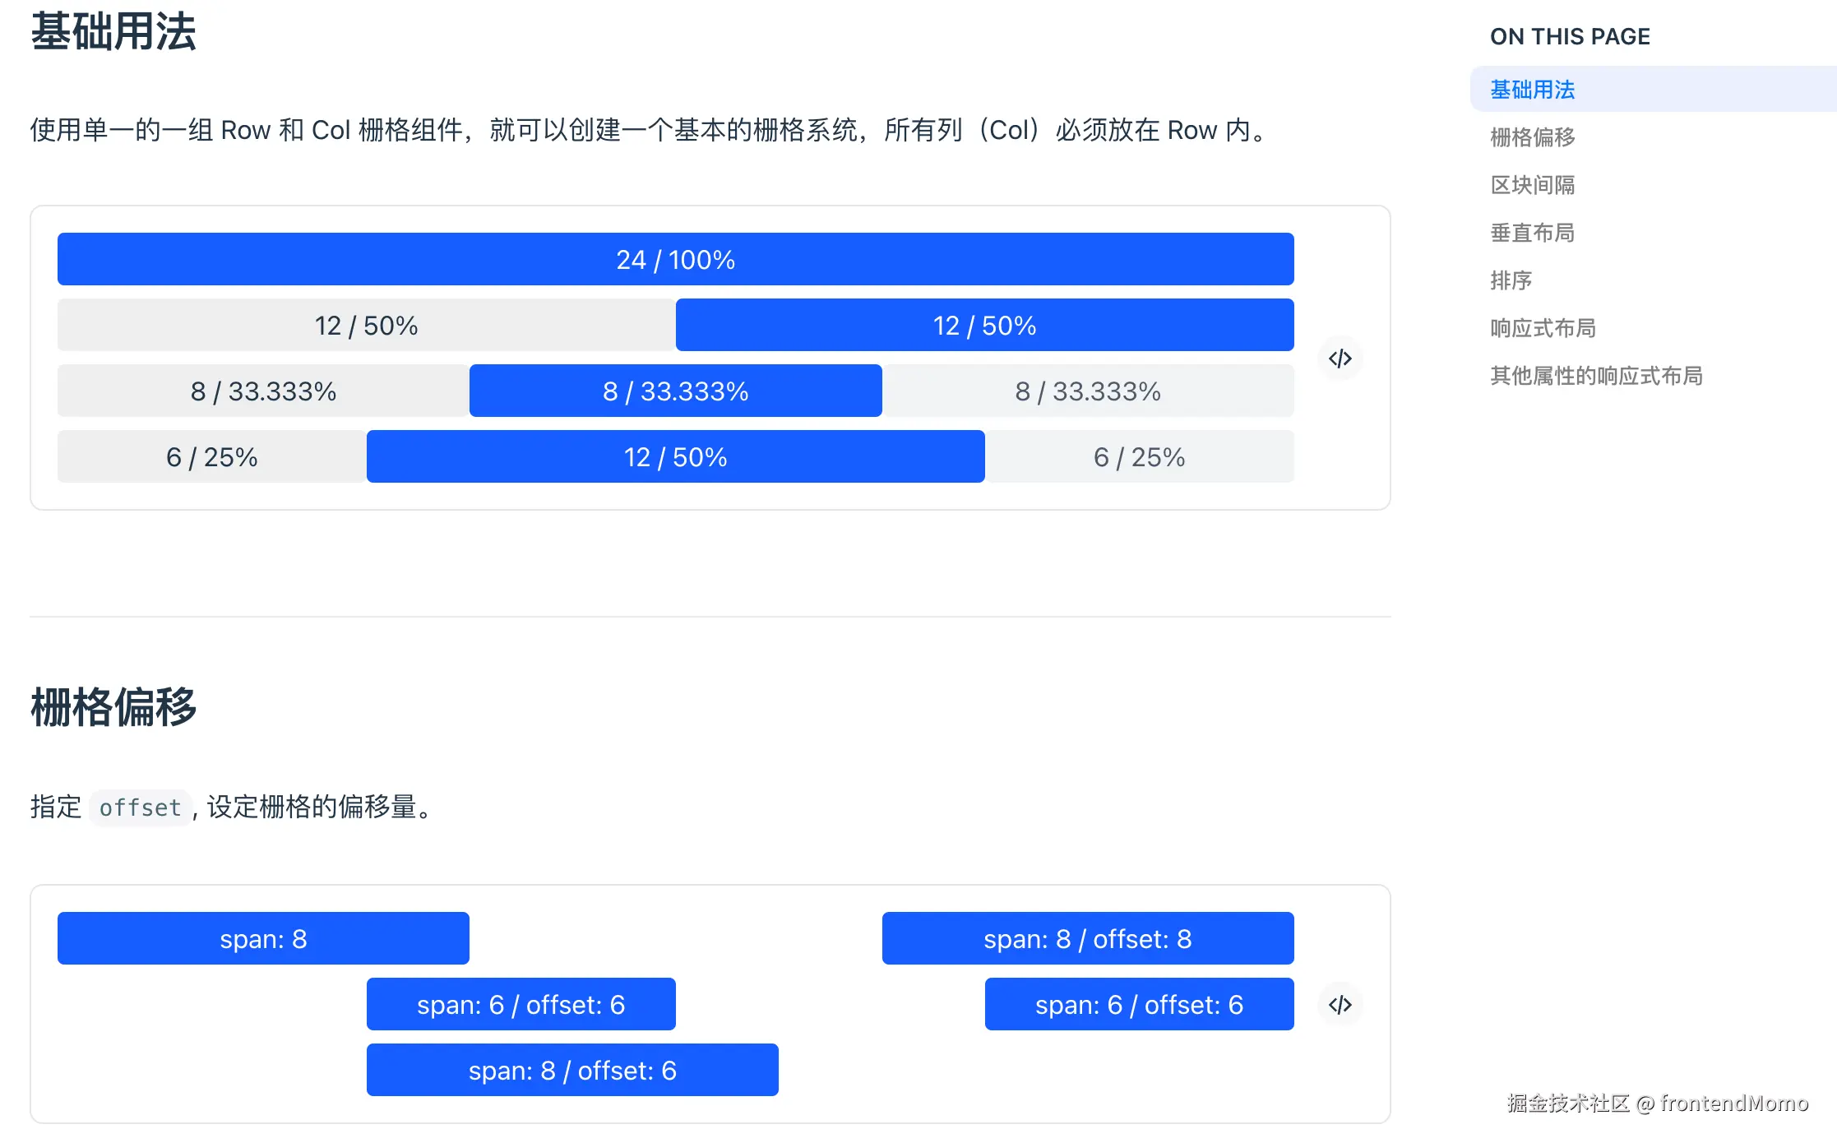Show code for the offset demo
The height and width of the screenshot is (1143, 1837).
[x=1340, y=1004]
